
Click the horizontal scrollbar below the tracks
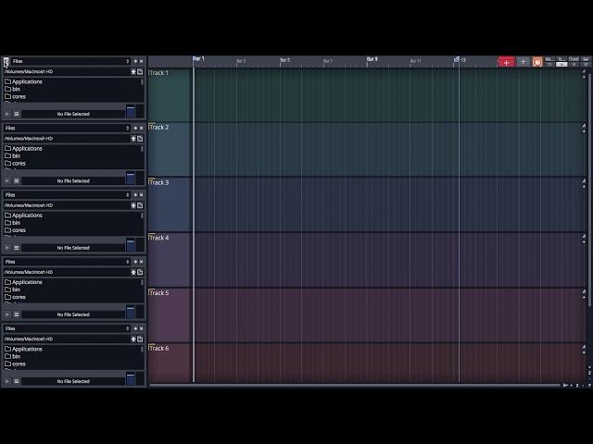[x=355, y=385]
